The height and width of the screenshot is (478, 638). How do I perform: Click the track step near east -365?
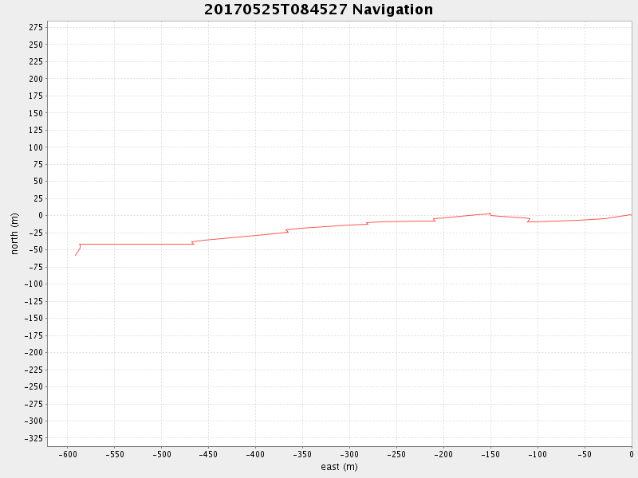point(287,230)
